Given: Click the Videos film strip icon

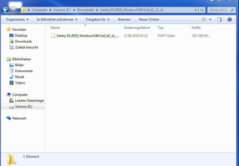Looking at the screenshot, I should point(12,83).
